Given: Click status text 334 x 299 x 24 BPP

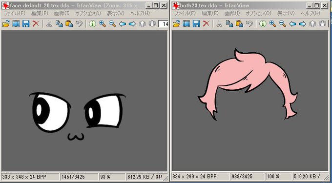Looking at the screenshot, I should pyautogui.click(x=195, y=177).
